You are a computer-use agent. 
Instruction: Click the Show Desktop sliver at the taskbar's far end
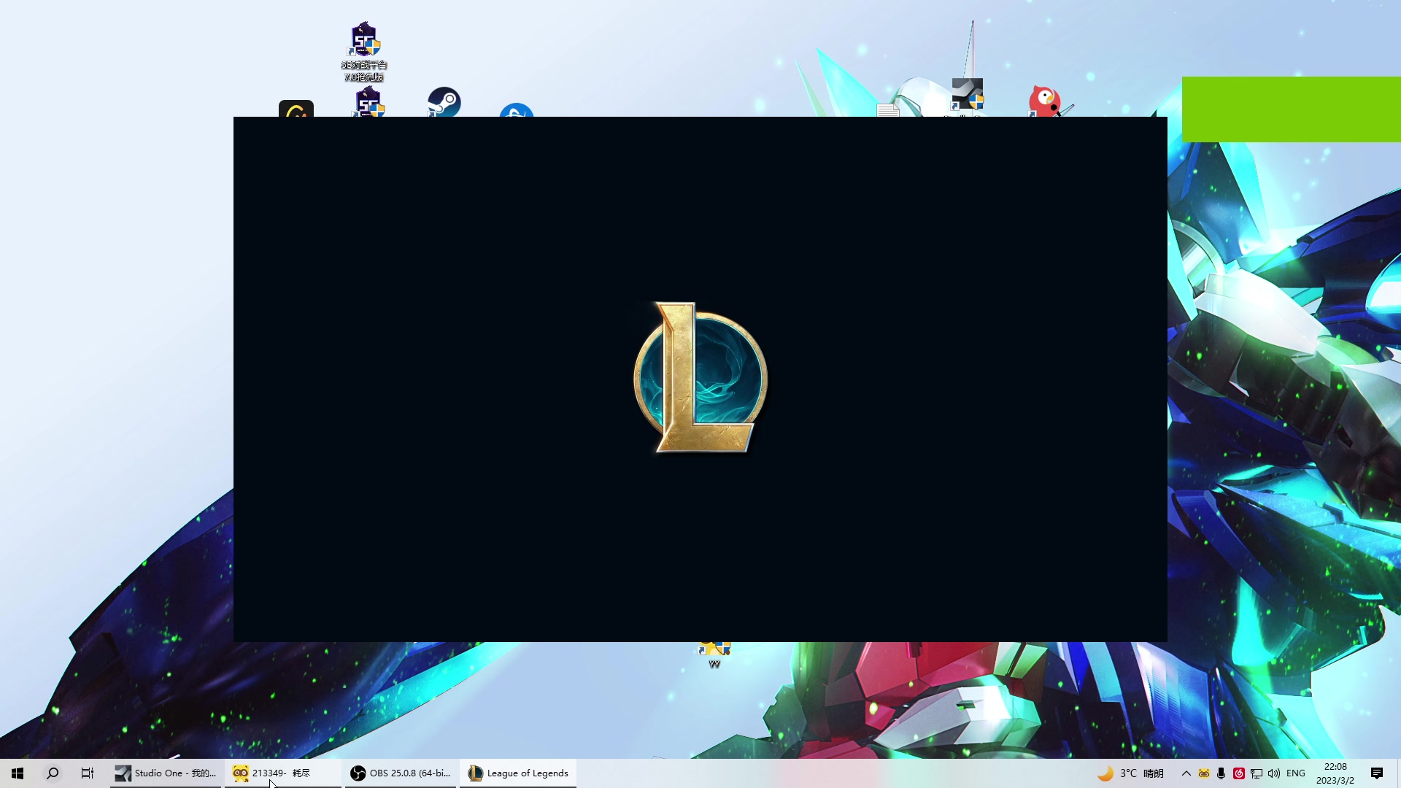(1398, 773)
